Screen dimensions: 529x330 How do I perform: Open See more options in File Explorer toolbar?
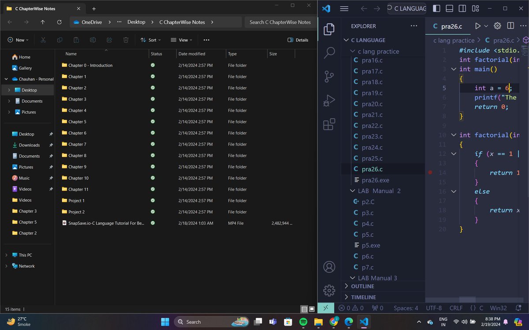pos(206,40)
